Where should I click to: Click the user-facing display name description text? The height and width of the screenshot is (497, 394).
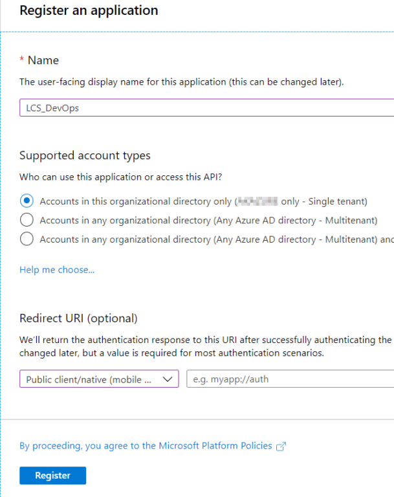(181, 82)
